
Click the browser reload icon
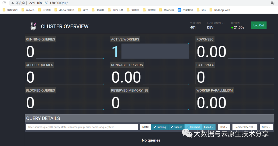pos(4,3)
